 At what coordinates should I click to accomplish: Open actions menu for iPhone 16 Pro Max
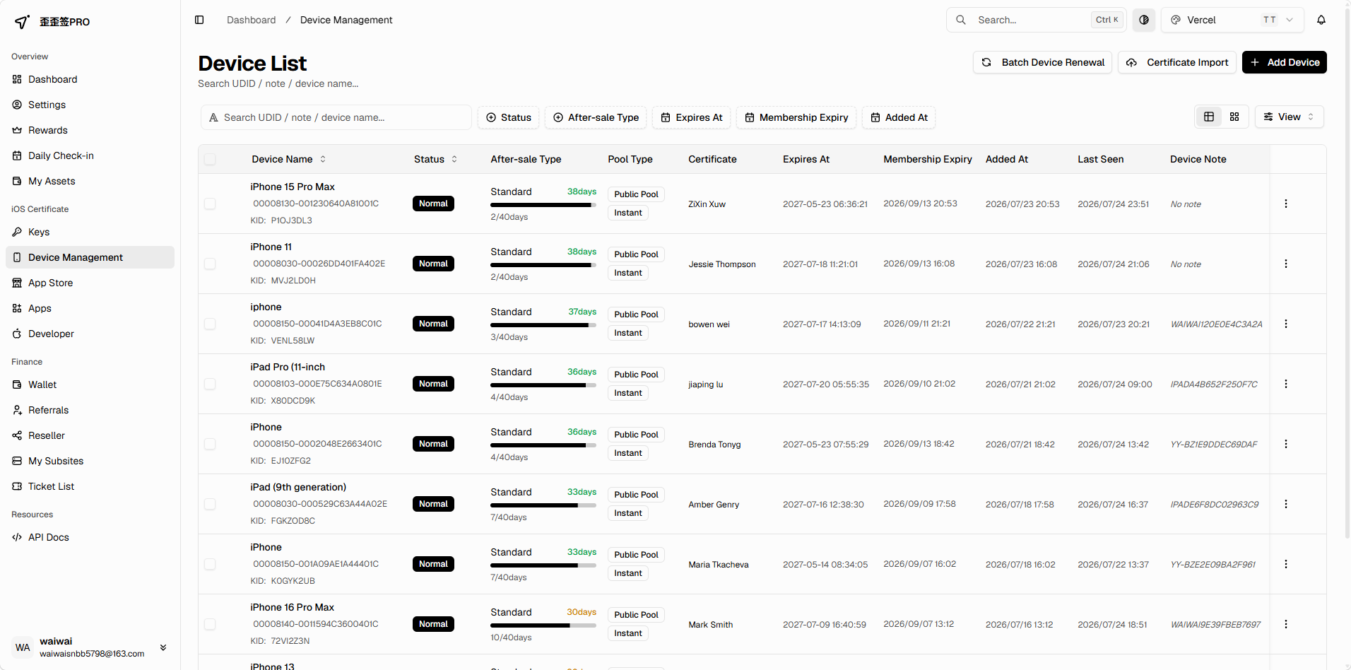click(1286, 624)
